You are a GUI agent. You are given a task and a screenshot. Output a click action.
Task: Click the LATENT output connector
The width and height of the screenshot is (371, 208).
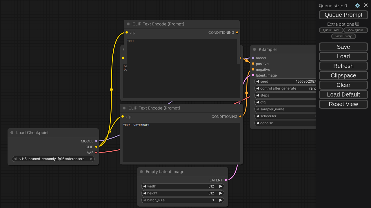(x=226, y=180)
